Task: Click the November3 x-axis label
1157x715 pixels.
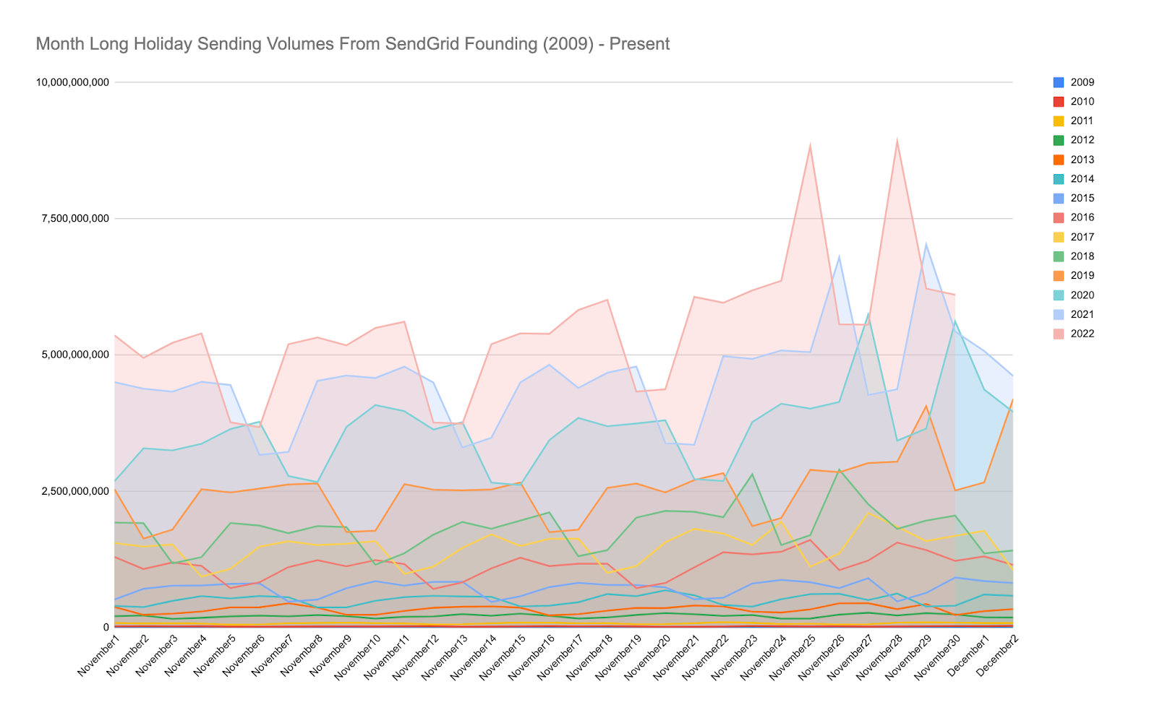Action: coord(155,656)
